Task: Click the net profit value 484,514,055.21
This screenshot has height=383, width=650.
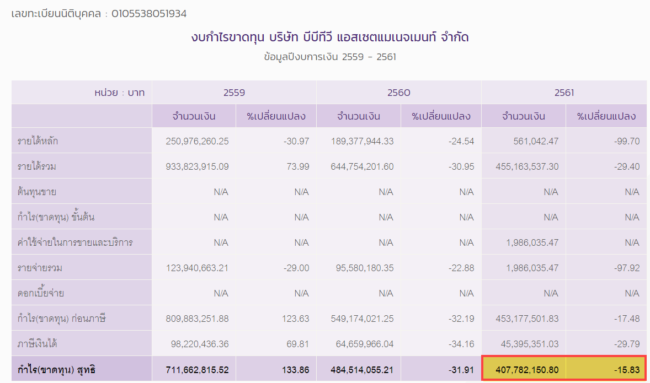Action: 363,370
